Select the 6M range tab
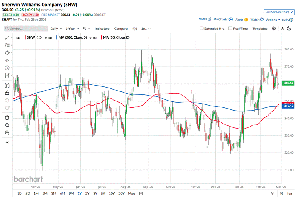Viewport: 299px width, 197px height. [x=62, y=194]
